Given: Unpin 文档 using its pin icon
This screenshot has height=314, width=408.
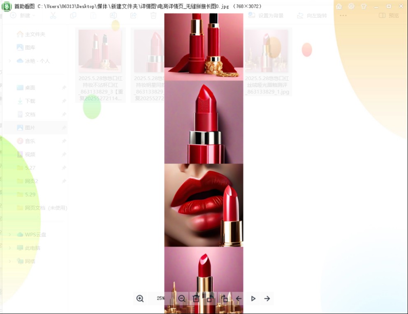Looking at the screenshot, I should (x=64, y=114).
